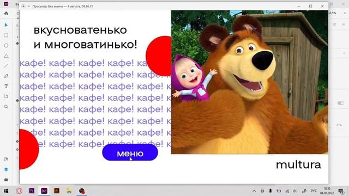Select the Select (arrow) tool
This screenshot has height=196, width=349.
pyautogui.click(x=6, y=25)
